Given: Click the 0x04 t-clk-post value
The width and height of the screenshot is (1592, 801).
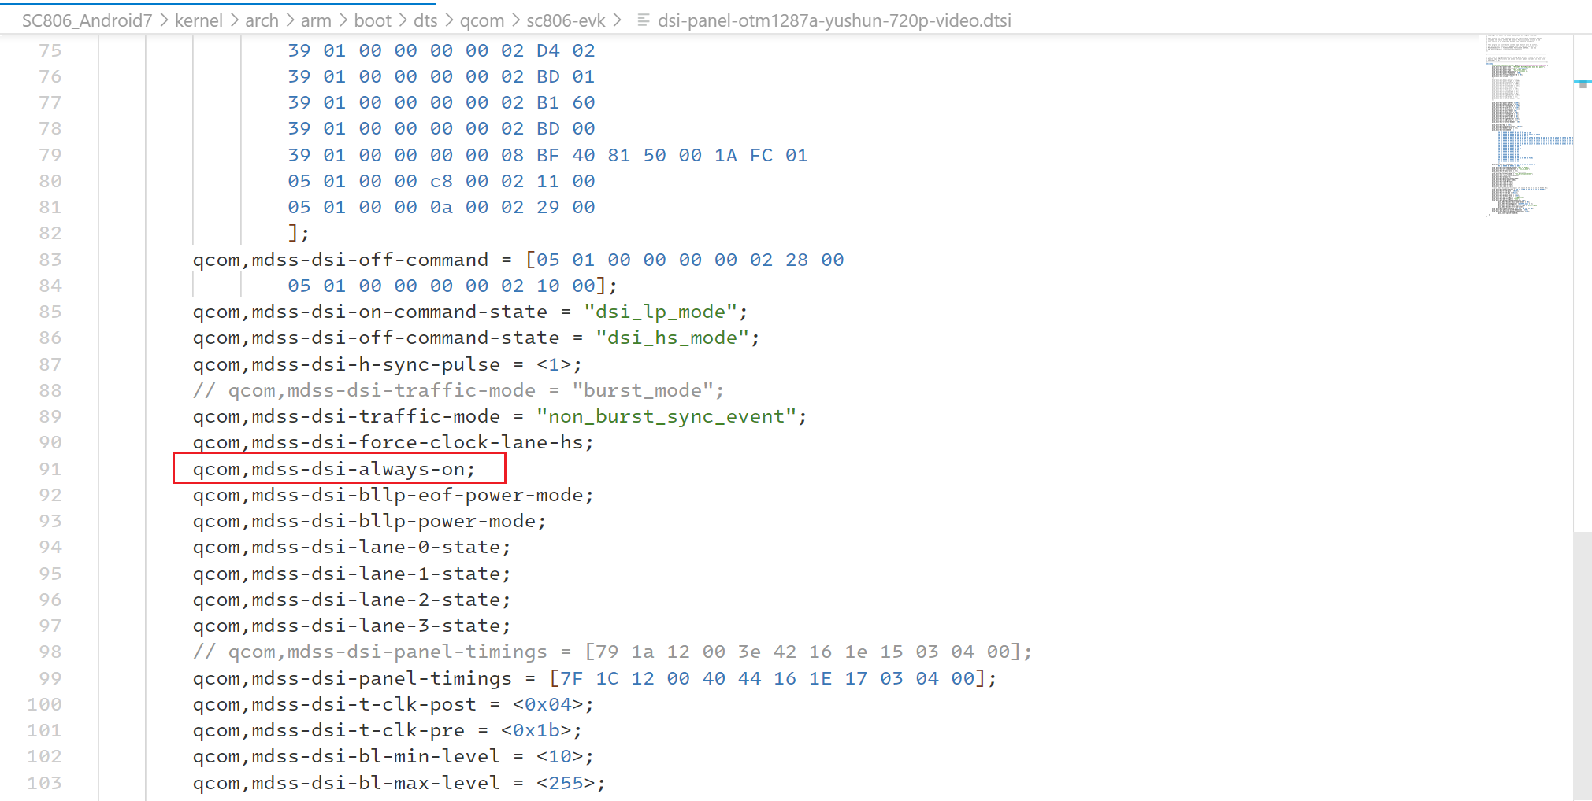Looking at the screenshot, I should [547, 704].
